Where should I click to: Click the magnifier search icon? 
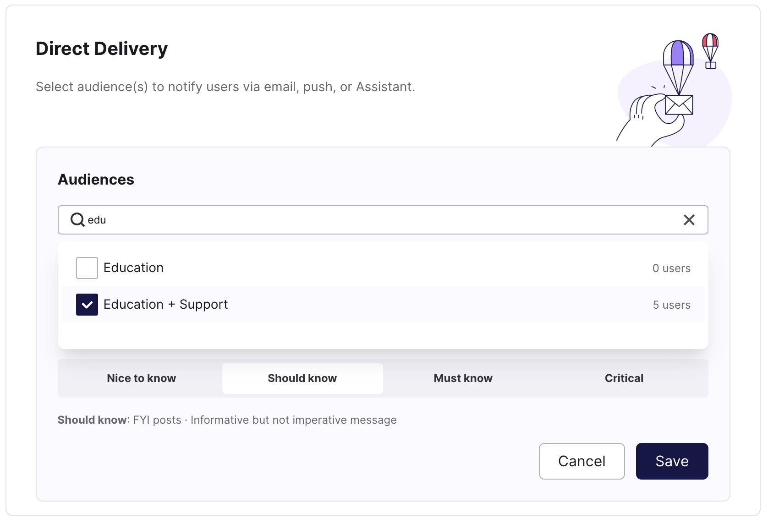click(77, 220)
